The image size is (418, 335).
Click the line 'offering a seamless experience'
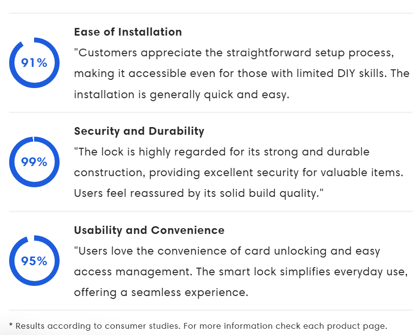[161, 292]
